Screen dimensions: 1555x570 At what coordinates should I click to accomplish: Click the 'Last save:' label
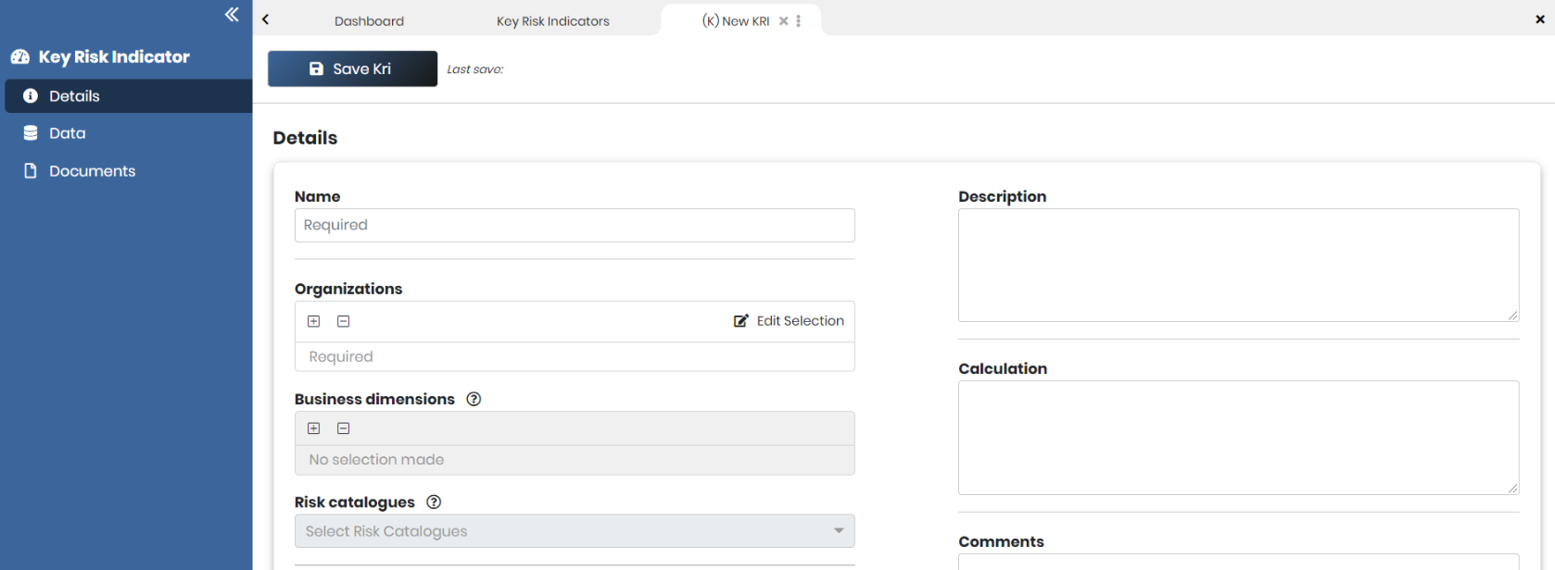pyautogui.click(x=475, y=69)
